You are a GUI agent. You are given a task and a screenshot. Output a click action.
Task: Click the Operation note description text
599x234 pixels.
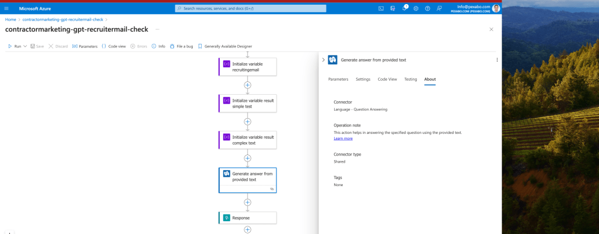[x=398, y=133]
